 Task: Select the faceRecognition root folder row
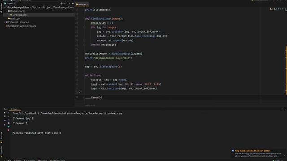pyautogui.click(x=39, y=8)
